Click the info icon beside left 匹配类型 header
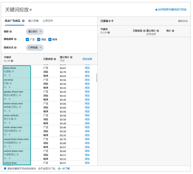The height and width of the screenshot is (174, 193). point(55,59)
